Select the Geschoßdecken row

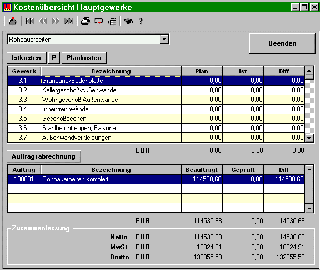pos(156,119)
